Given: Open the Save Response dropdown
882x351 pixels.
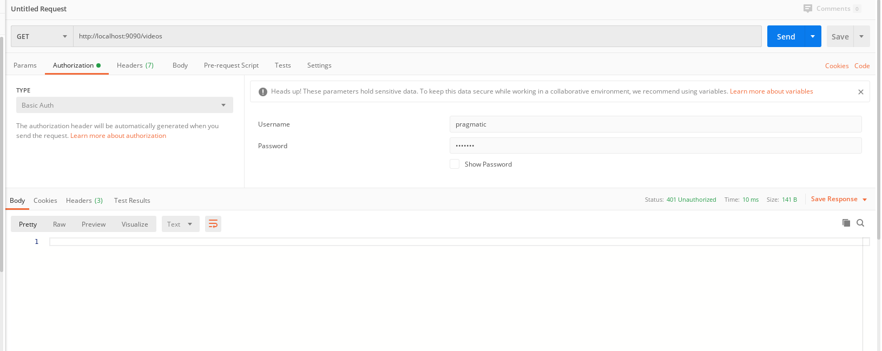Looking at the screenshot, I should (x=839, y=199).
